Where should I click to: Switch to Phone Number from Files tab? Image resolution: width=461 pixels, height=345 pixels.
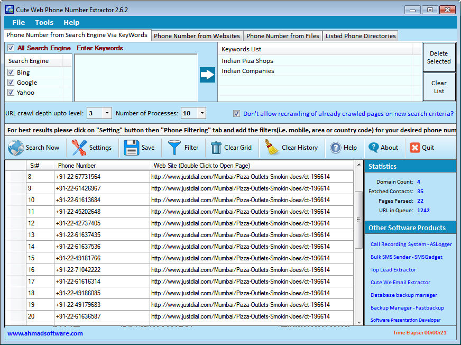(283, 36)
